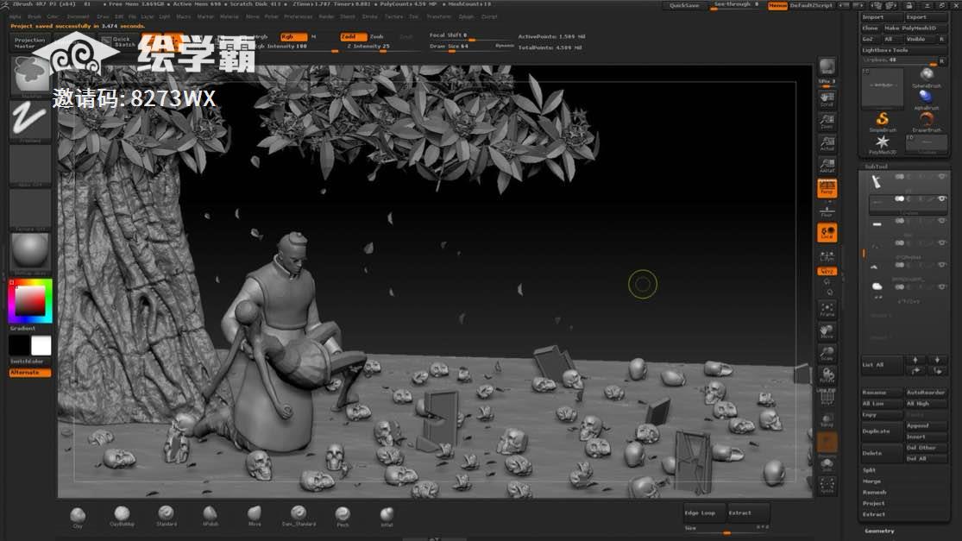Expand the Extract section in SubTool
The image size is (962, 541).
tap(874, 514)
